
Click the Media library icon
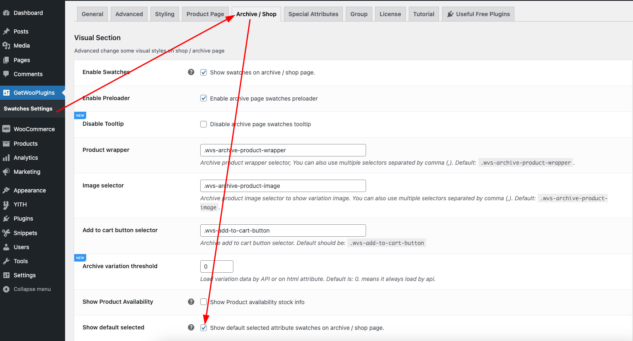pos(6,46)
